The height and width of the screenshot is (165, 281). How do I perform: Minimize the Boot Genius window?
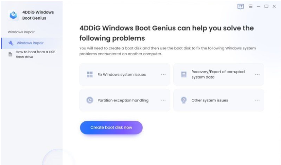point(259,6)
